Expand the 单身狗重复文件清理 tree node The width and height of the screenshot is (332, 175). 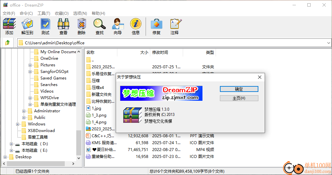pos(30,104)
